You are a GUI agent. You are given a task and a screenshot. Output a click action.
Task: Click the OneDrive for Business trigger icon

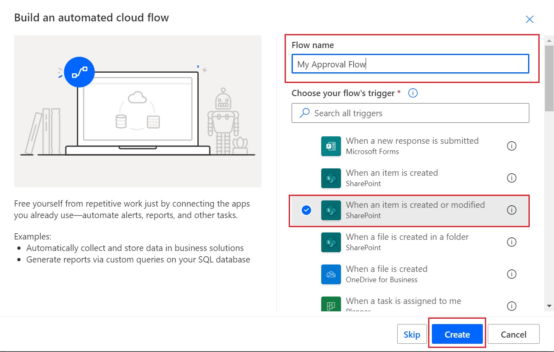[x=331, y=274]
